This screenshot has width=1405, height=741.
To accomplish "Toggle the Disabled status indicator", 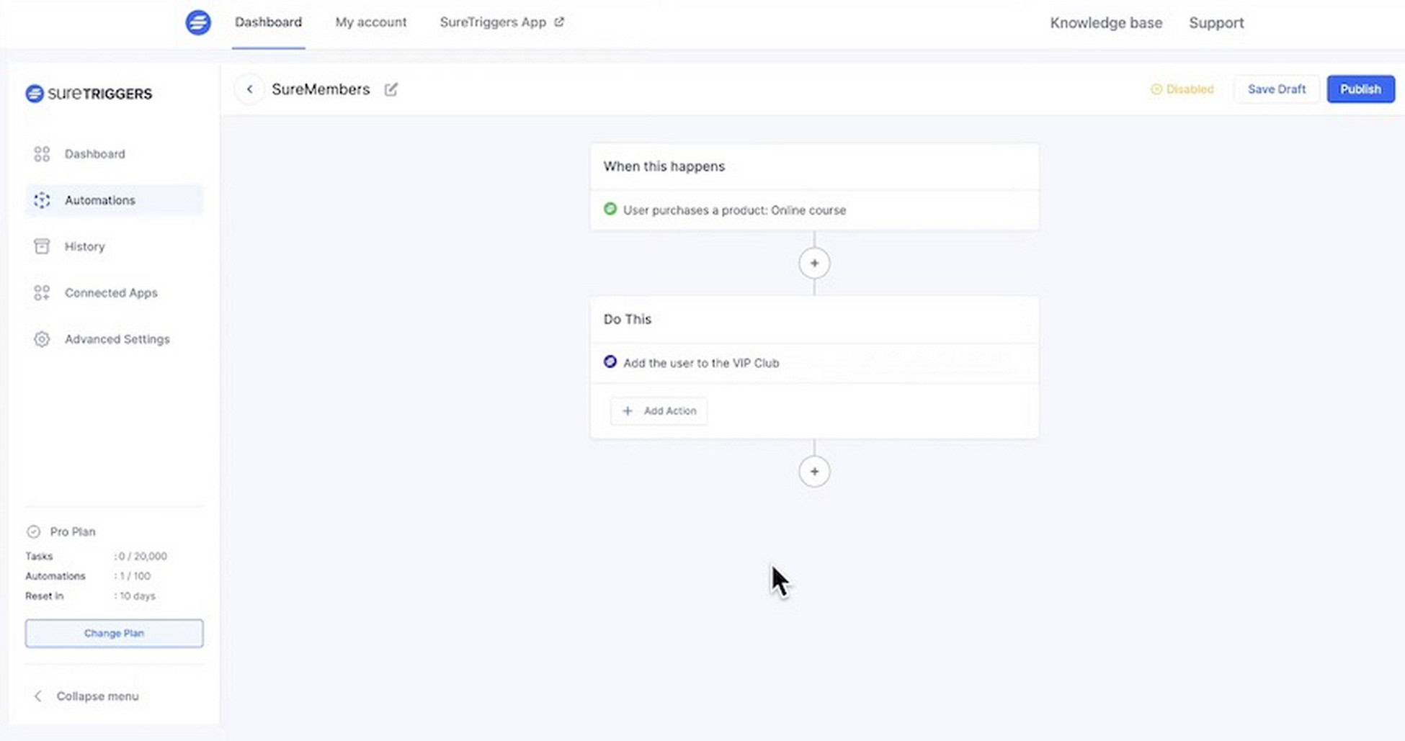I will (1182, 89).
